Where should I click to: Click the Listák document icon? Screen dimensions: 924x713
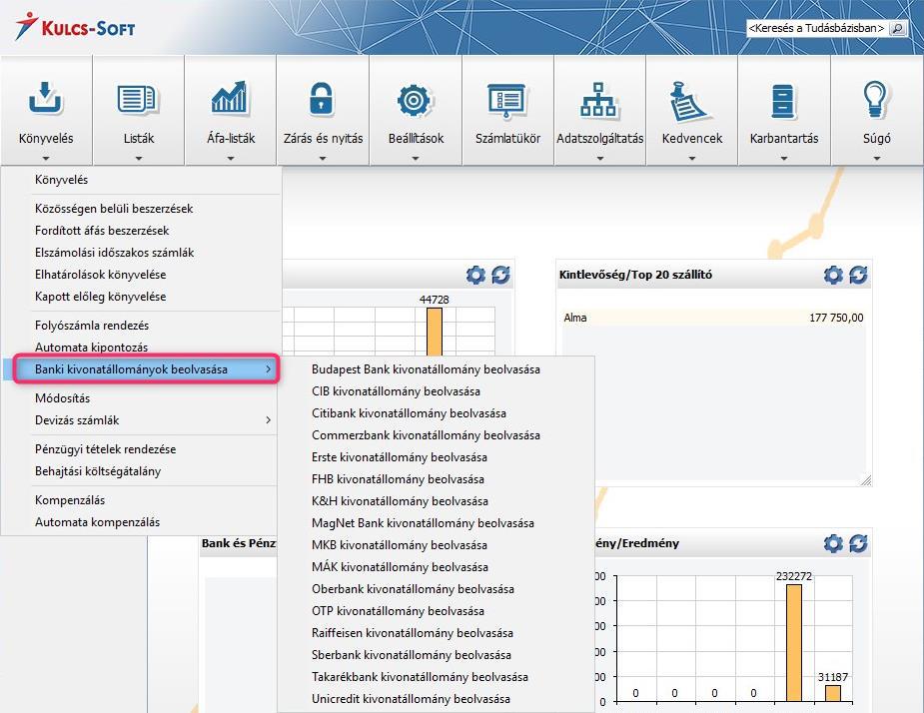[137, 99]
